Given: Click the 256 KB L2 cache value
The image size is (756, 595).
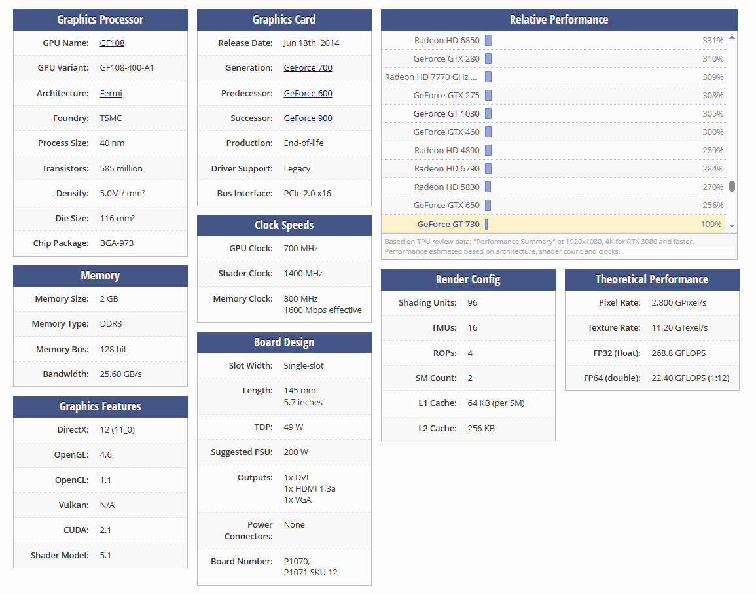Looking at the screenshot, I should point(481,429).
